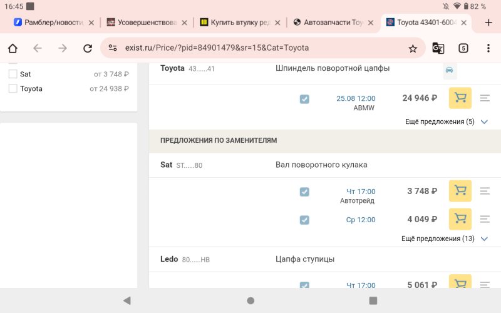
Task: Expand Ещё предложения (5) for Toyota
Action: tap(446, 121)
